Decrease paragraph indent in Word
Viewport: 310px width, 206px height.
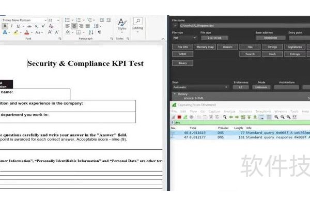(102, 20)
